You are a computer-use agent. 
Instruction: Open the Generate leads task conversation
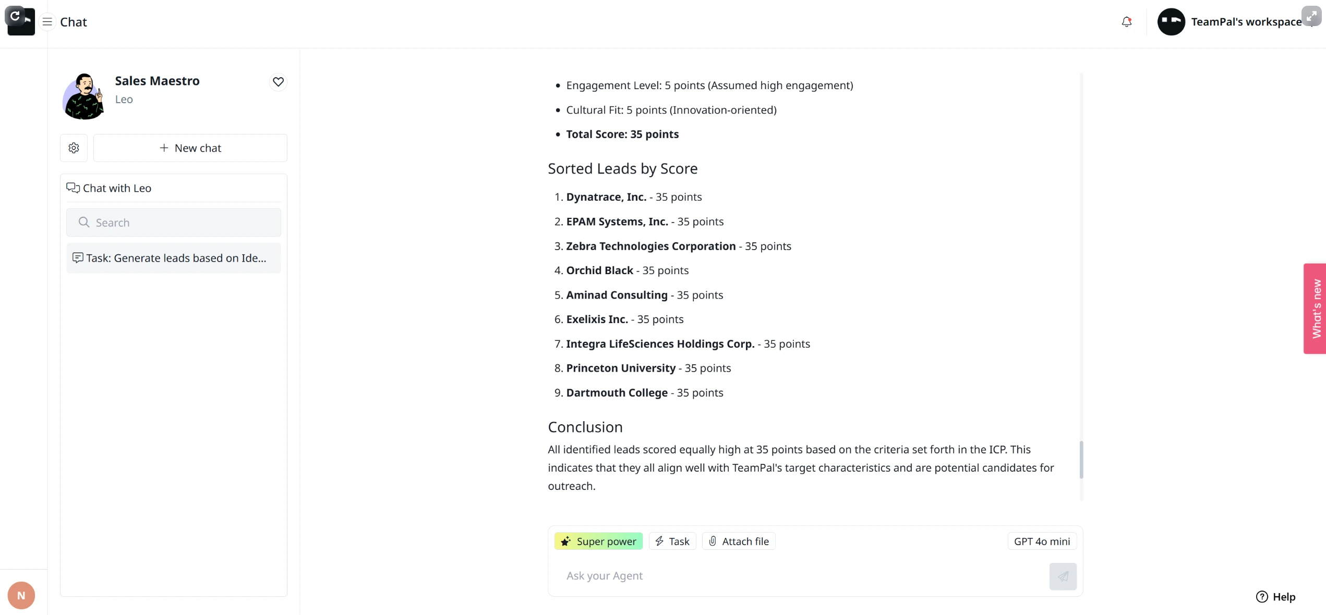174,258
